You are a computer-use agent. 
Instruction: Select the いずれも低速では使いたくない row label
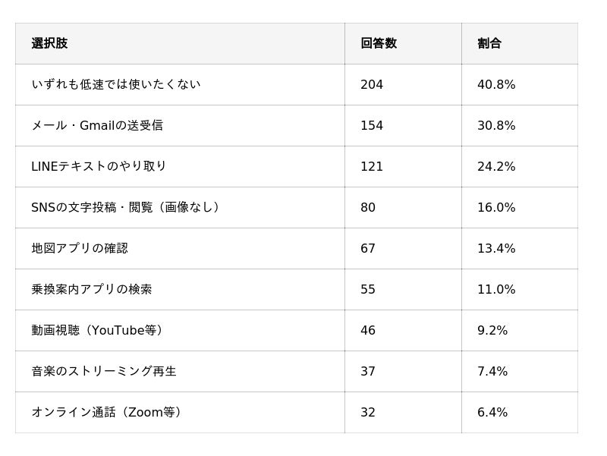point(116,84)
